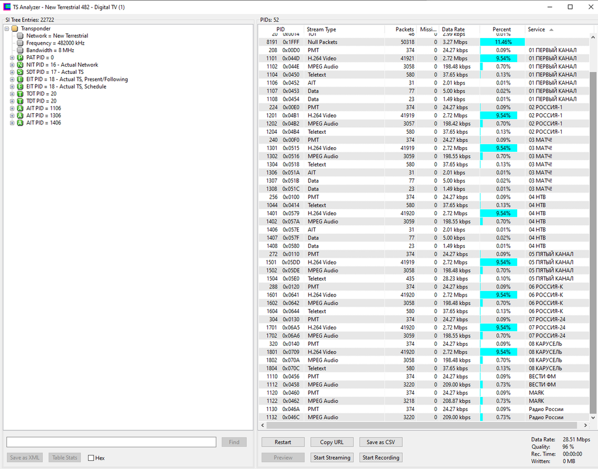The image size is (598, 469).
Task: Click the Start Recording button
Action: 380,457
